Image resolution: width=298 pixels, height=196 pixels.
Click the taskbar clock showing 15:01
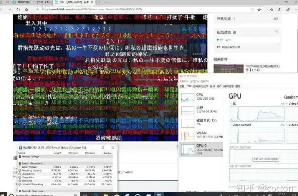click(x=282, y=194)
